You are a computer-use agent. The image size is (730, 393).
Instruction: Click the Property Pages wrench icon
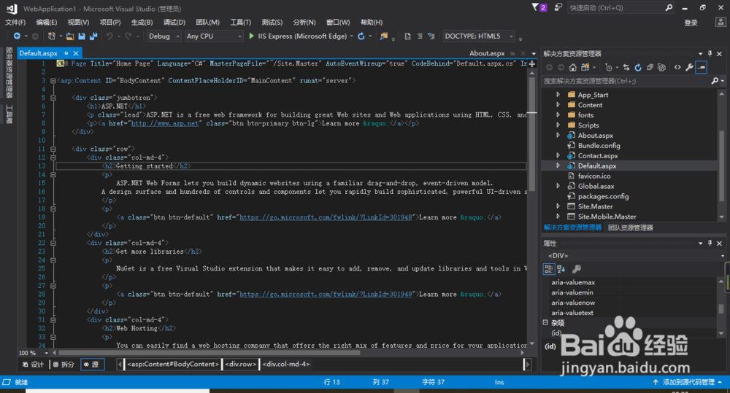[577, 269]
